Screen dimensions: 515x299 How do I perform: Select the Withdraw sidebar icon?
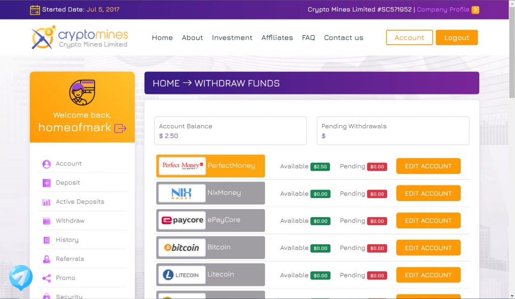[46, 221]
